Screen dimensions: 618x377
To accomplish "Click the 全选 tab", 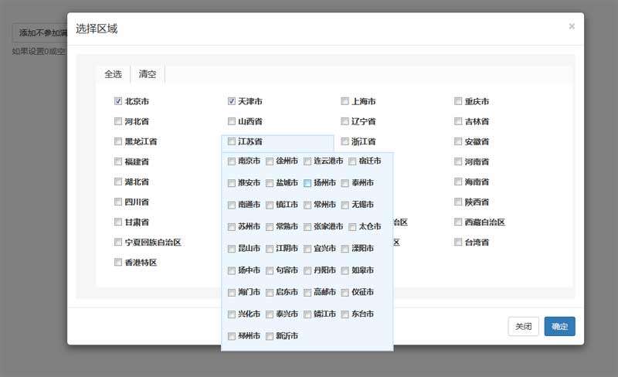I will (x=114, y=74).
